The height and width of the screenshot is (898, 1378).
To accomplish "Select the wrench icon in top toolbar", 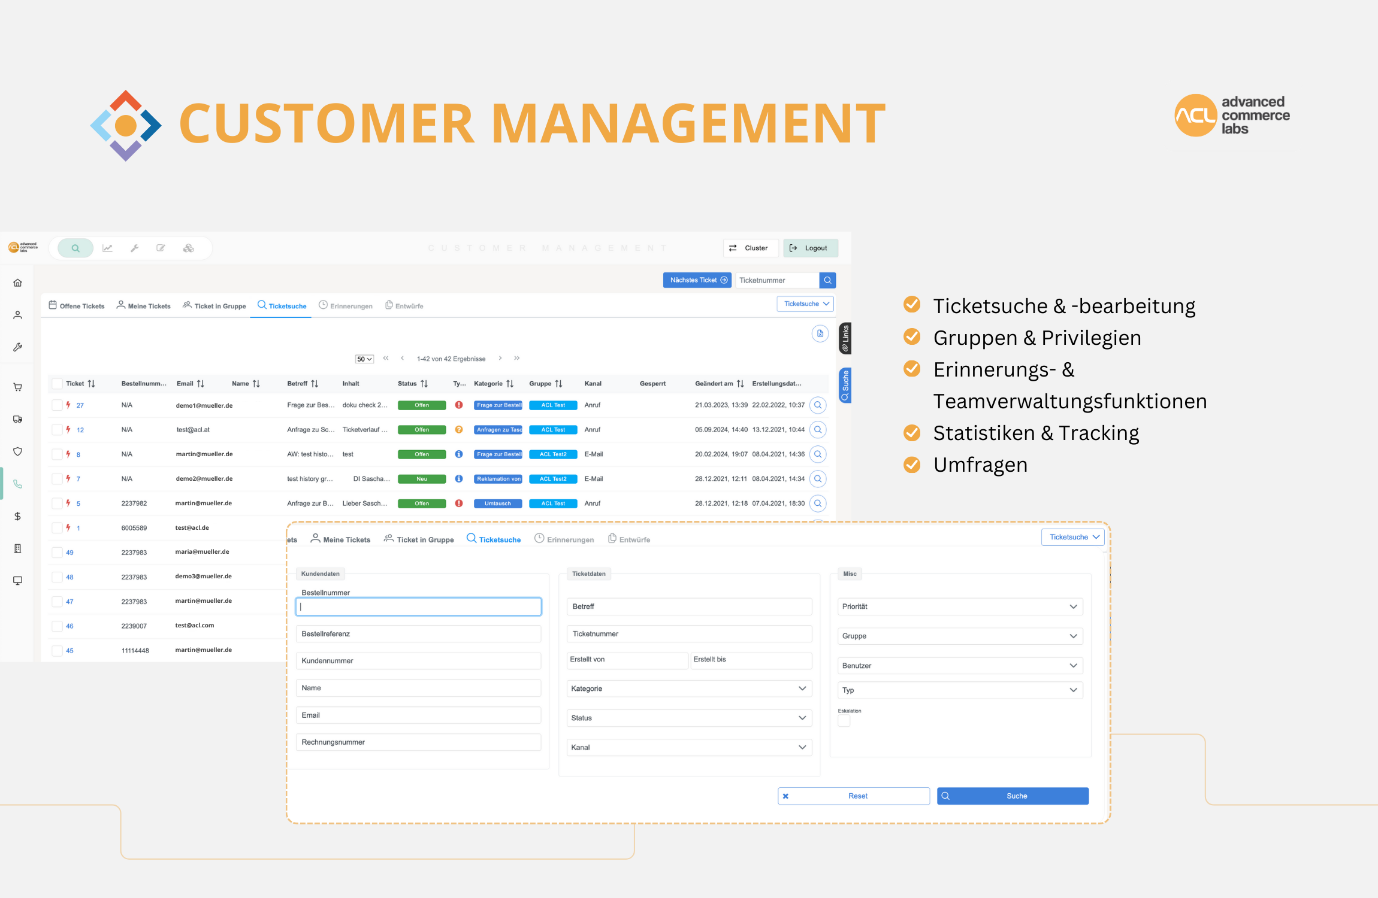I will (134, 248).
